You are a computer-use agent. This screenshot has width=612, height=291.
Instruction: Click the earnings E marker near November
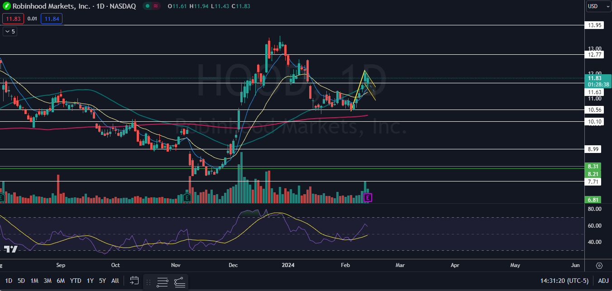click(x=187, y=197)
